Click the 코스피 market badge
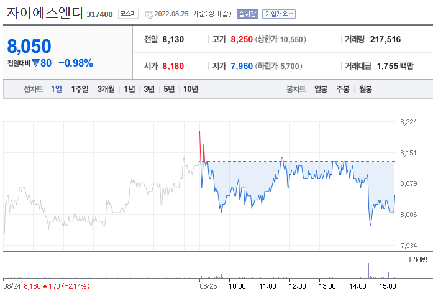Screen dimensions: 433x296 tap(128, 14)
